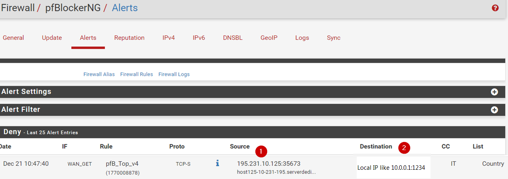Open the Firewall Logs link

coord(174,74)
